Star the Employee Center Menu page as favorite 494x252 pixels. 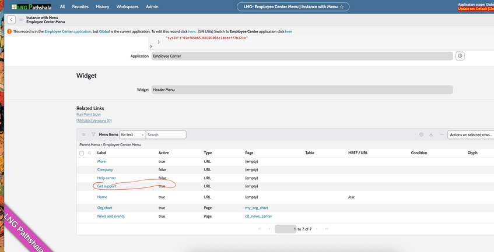click(x=342, y=6)
